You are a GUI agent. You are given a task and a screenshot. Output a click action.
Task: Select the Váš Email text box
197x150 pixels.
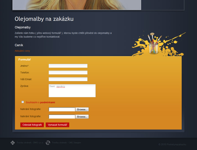(68, 79)
